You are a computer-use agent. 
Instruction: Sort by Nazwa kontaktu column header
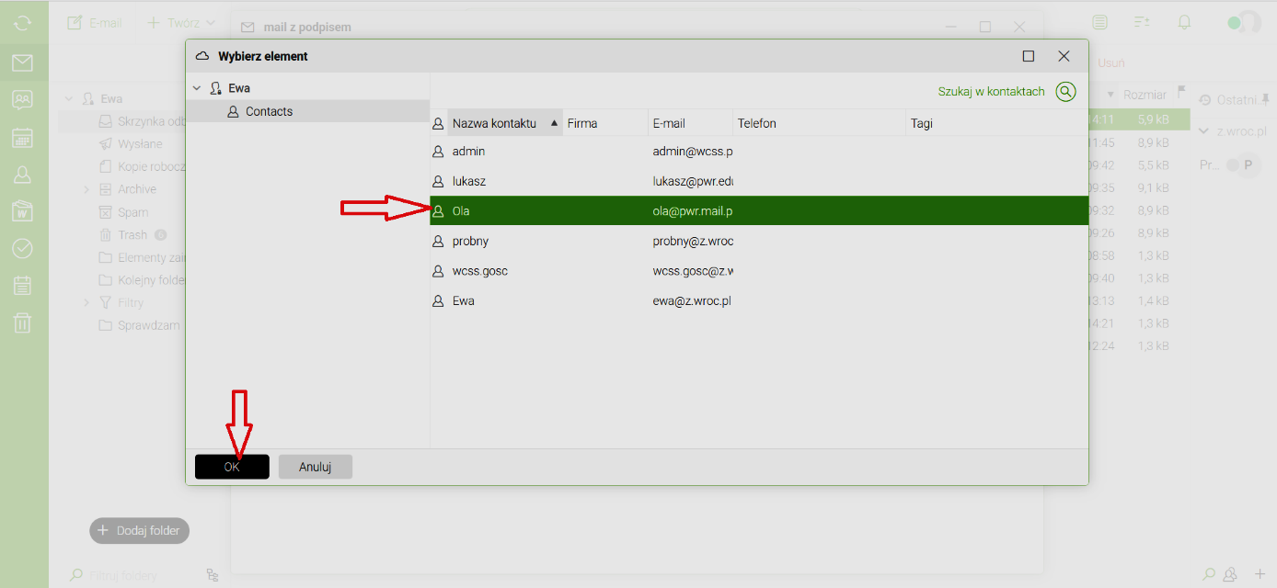pyautogui.click(x=495, y=123)
